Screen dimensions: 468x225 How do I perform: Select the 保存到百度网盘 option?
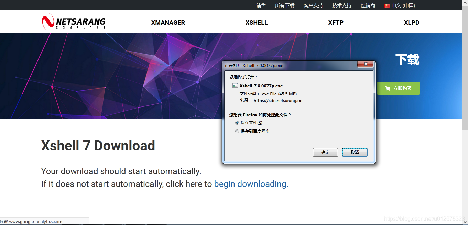coord(237,131)
